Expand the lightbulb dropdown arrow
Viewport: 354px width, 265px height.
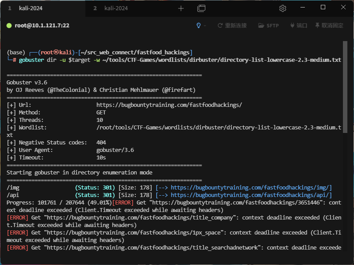click(x=205, y=26)
